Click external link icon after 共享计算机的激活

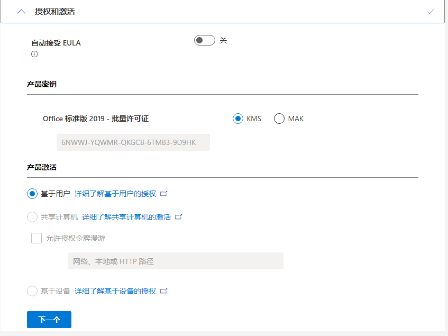(179, 217)
